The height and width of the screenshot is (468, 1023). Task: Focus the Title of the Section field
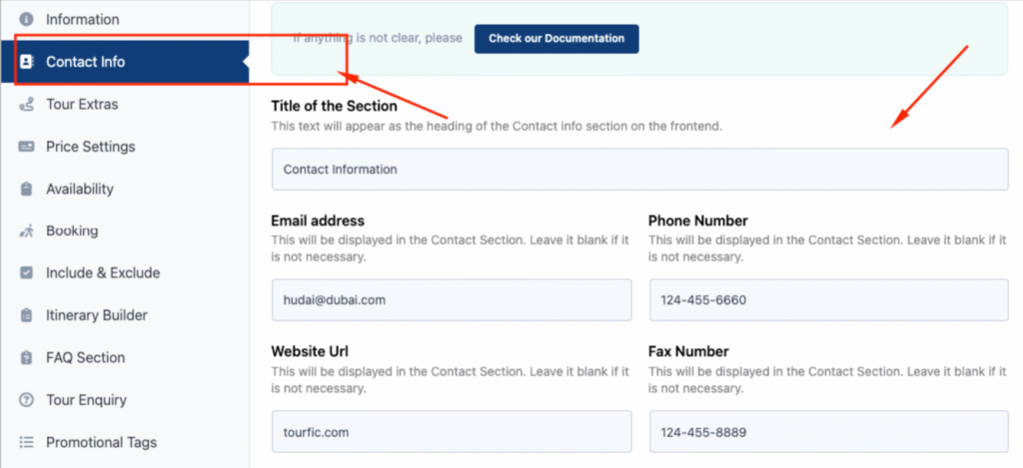point(640,170)
